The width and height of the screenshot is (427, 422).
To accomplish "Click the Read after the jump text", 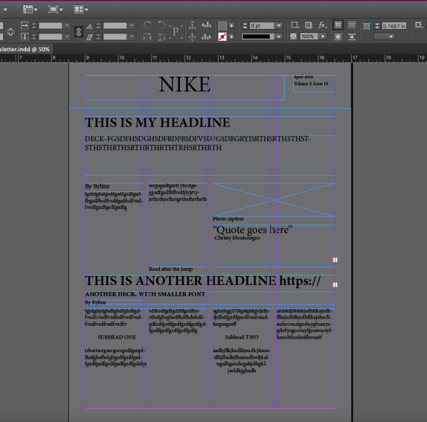I will tap(171, 269).
